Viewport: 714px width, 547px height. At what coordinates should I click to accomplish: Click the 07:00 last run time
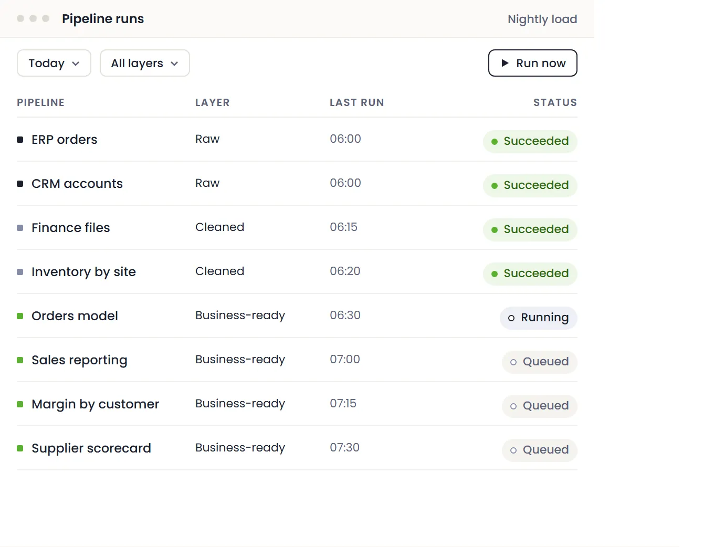tap(345, 360)
